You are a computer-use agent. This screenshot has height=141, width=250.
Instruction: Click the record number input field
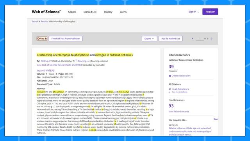pos(200,38)
